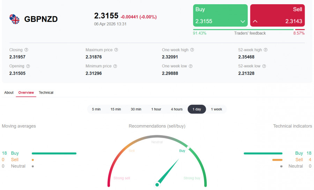Click Moving averages Sell label
This screenshot has height=190, width=314.
(15, 160)
